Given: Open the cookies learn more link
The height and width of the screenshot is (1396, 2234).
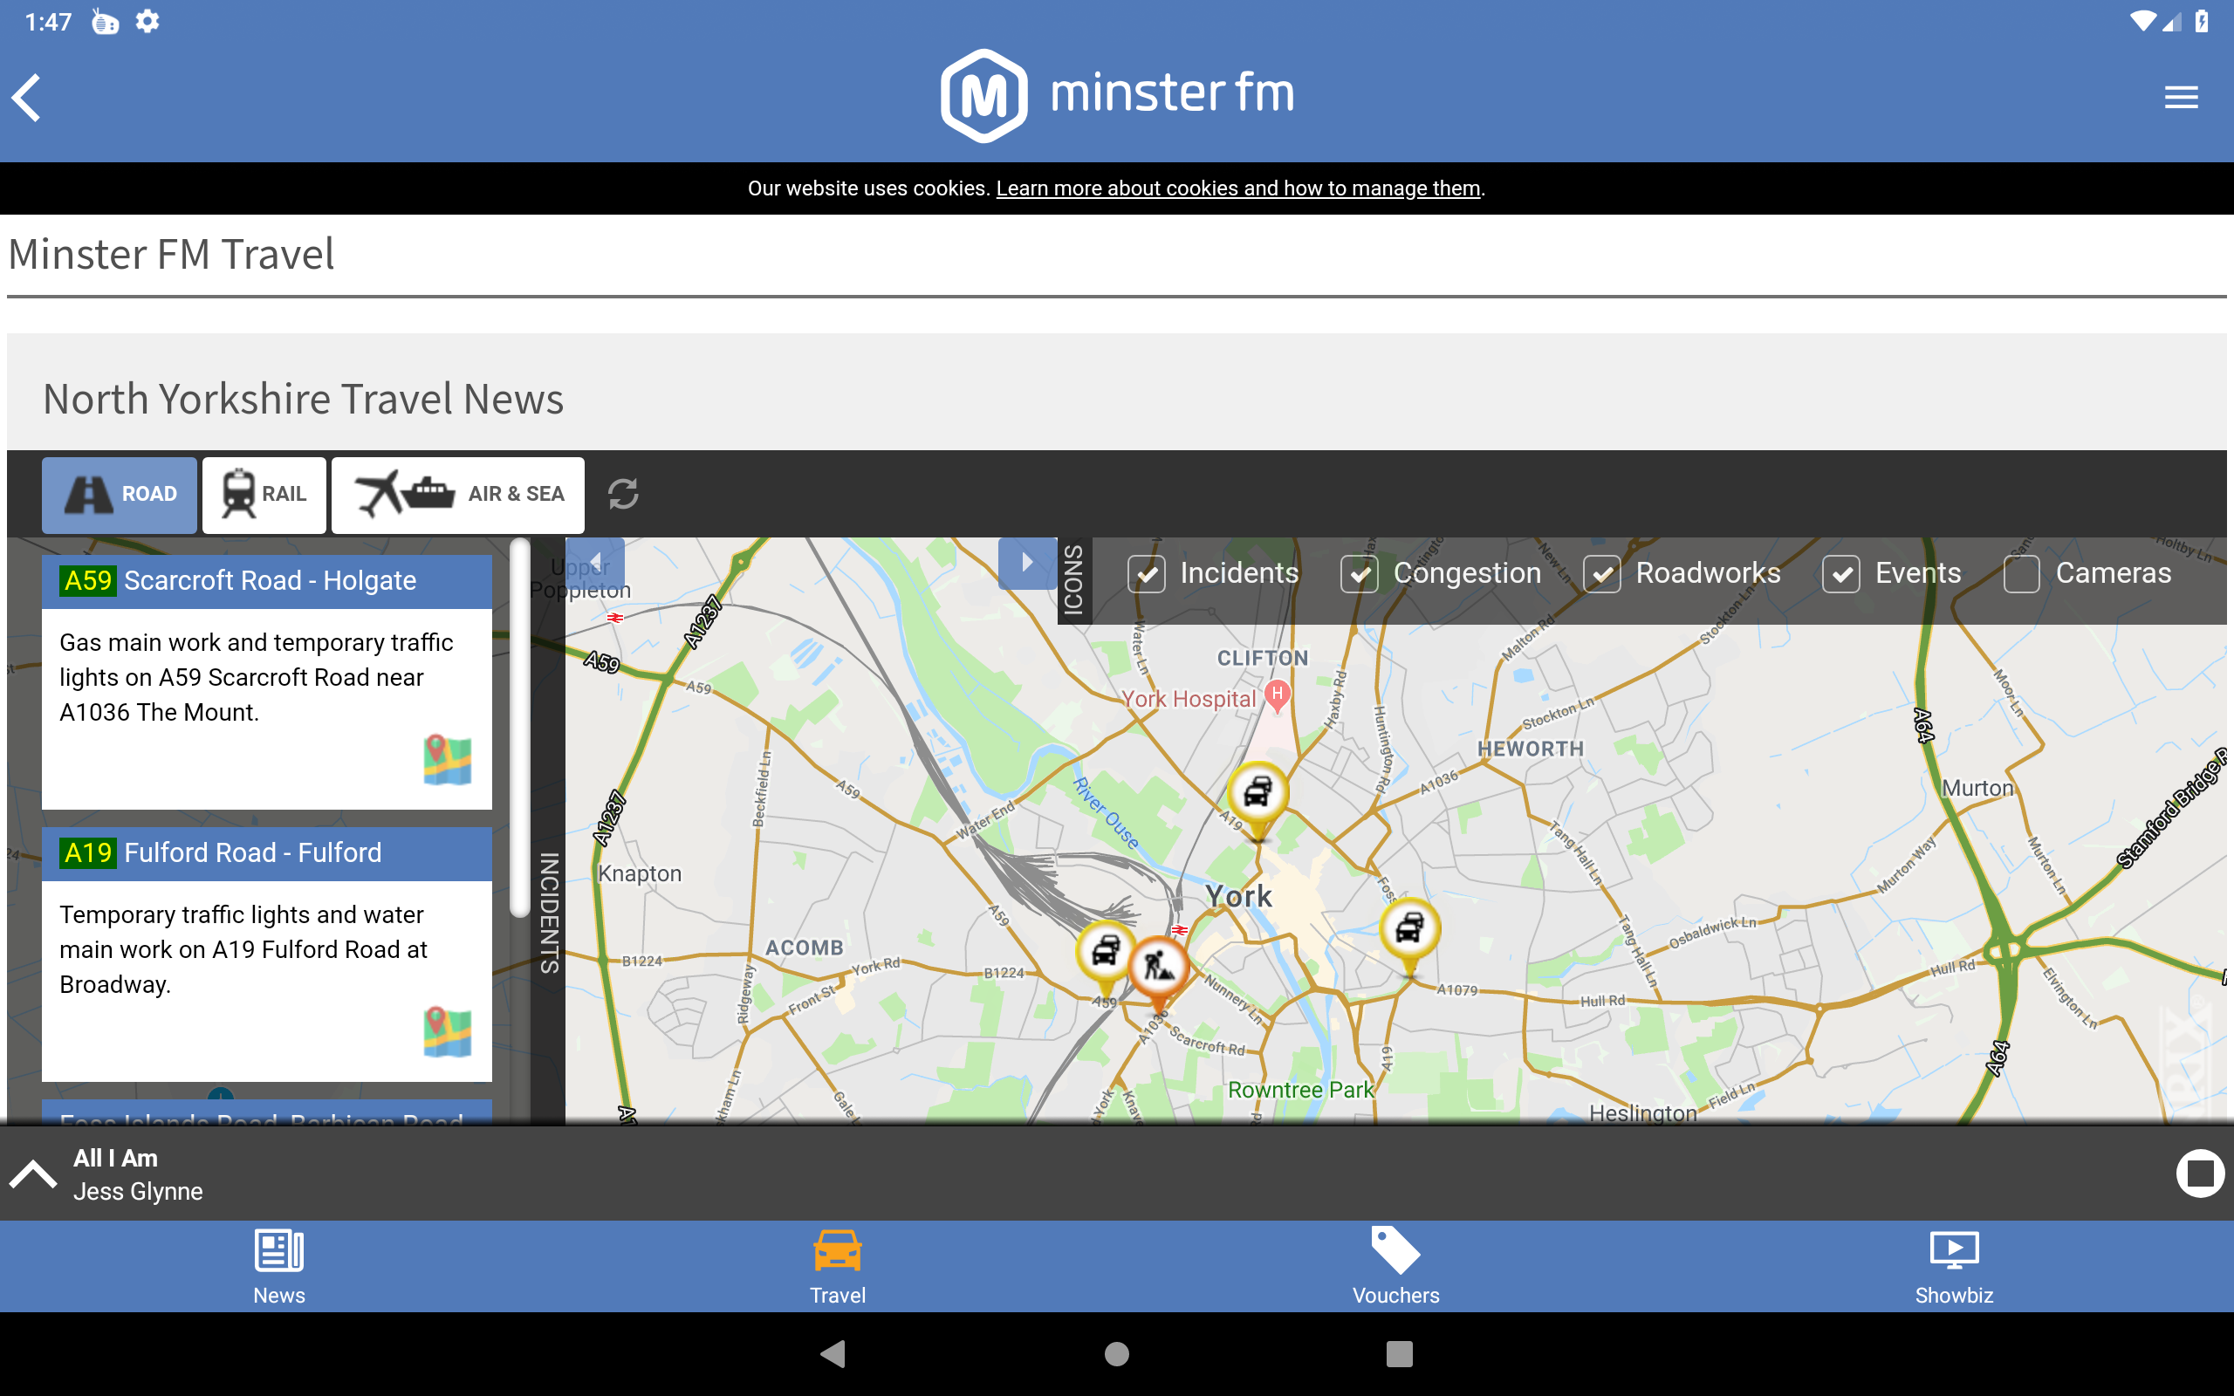Looking at the screenshot, I should 1238,188.
